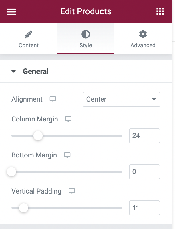
Task: Switch to the Content tab
Action: click(x=29, y=39)
